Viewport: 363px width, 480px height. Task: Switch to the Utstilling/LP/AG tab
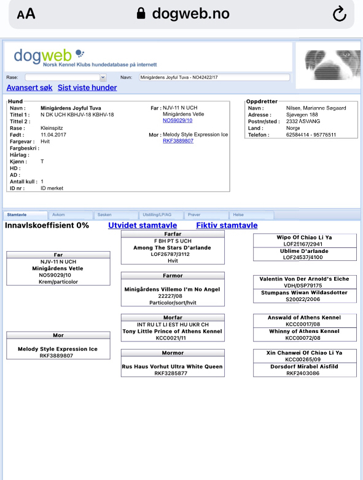pyautogui.click(x=161, y=215)
